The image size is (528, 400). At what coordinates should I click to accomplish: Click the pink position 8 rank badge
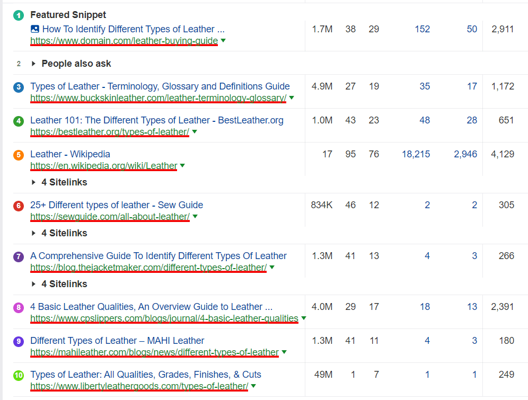pyautogui.click(x=19, y=307)
